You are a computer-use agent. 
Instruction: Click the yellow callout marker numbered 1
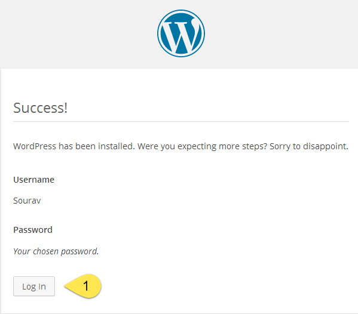(x=83, y=286)
